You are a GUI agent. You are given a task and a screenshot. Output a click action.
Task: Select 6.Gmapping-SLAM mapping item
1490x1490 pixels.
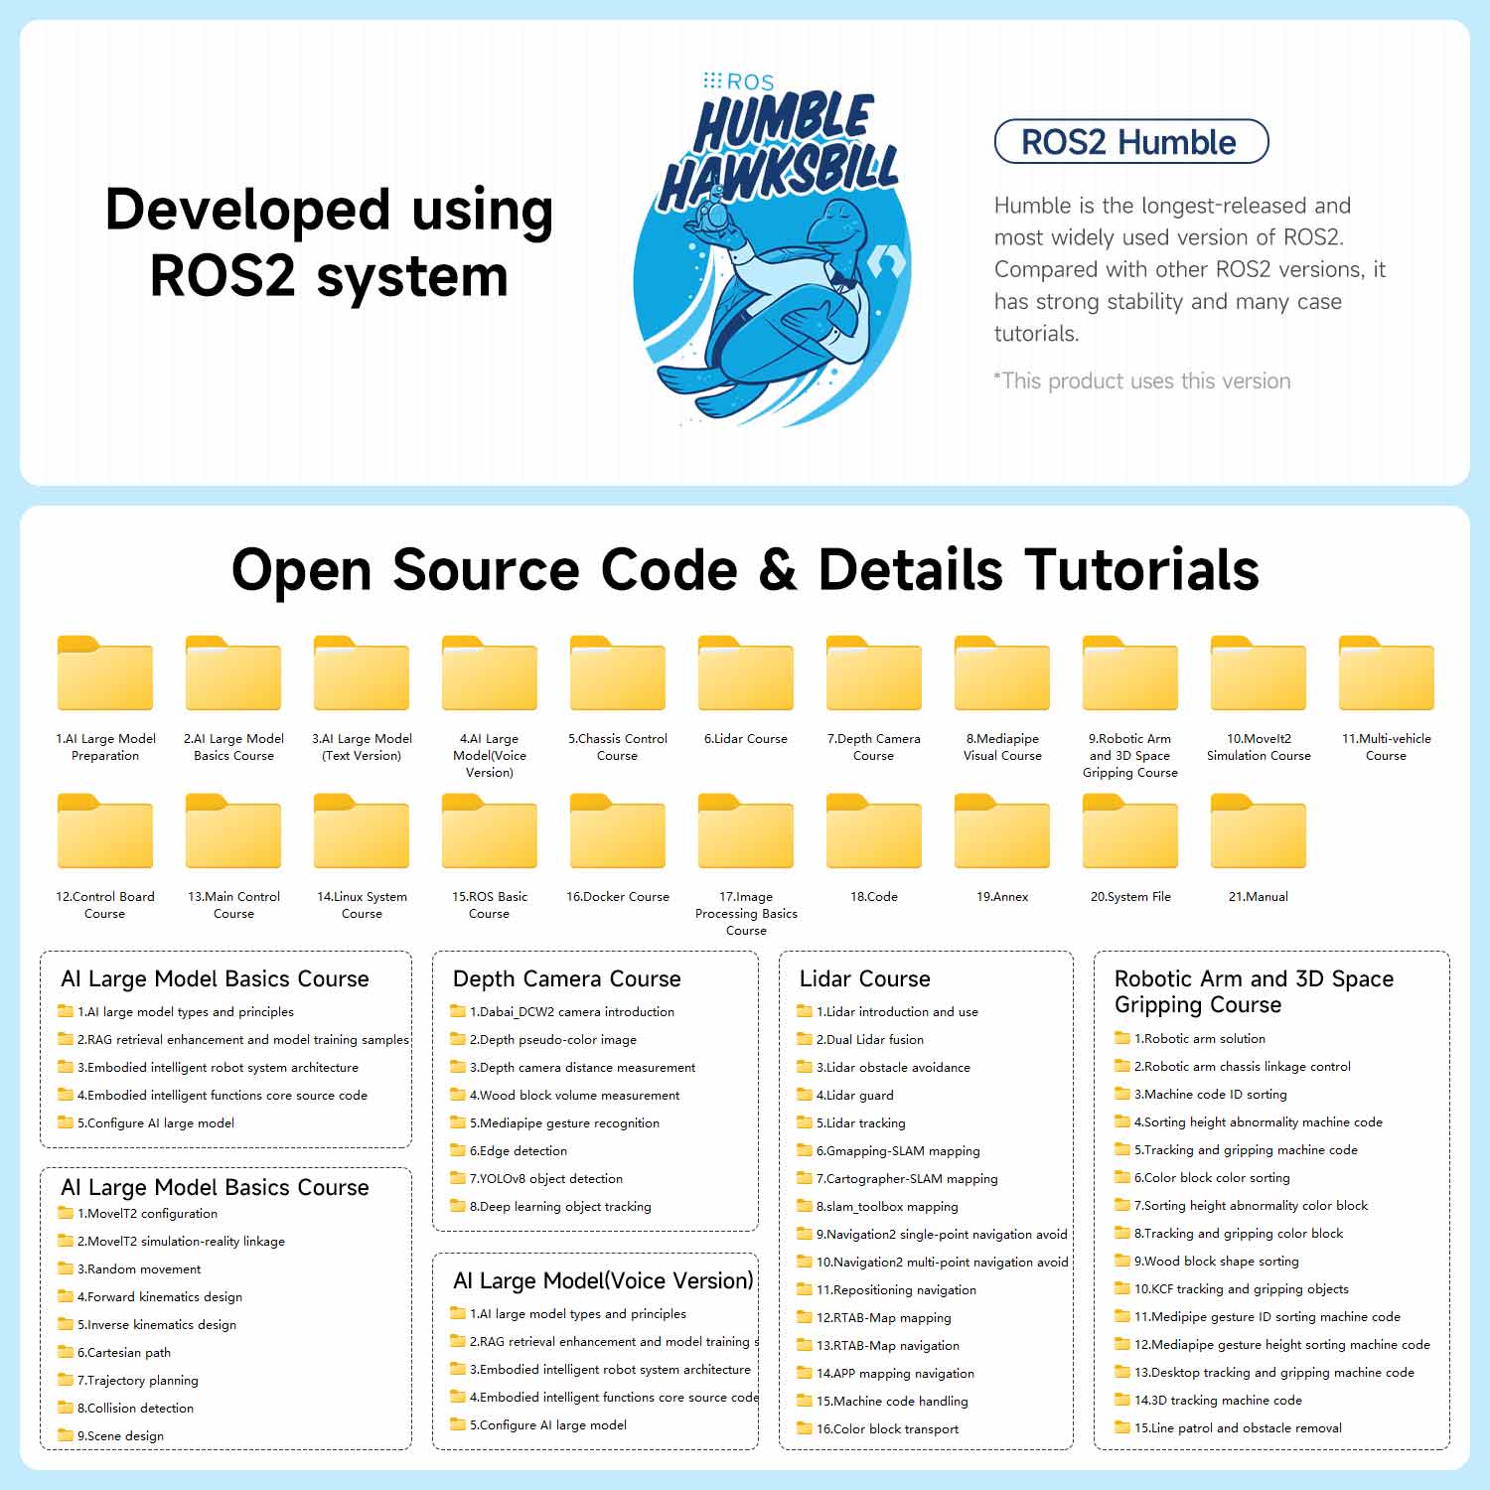[888, 1150]
